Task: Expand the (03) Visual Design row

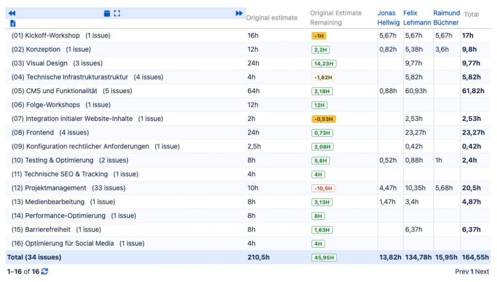Action: coord(57,63)
